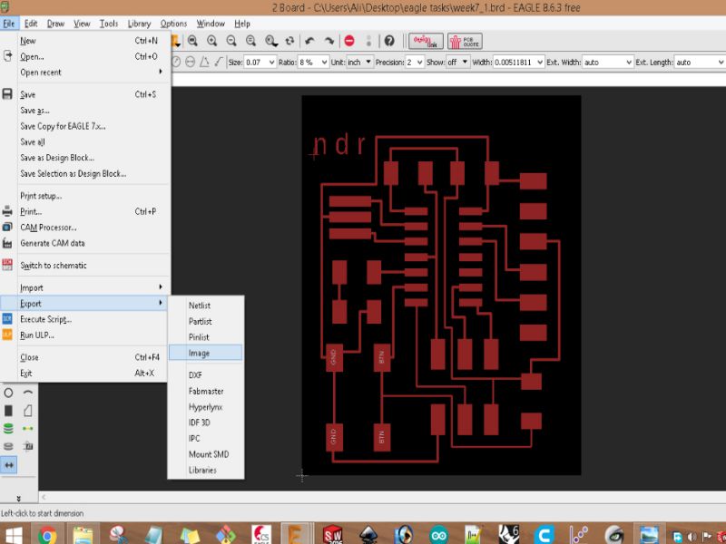The width and height of the screenshot is (726, 544).
Task: Open Help via the question mark icon
Action: [x=389, y=41]
